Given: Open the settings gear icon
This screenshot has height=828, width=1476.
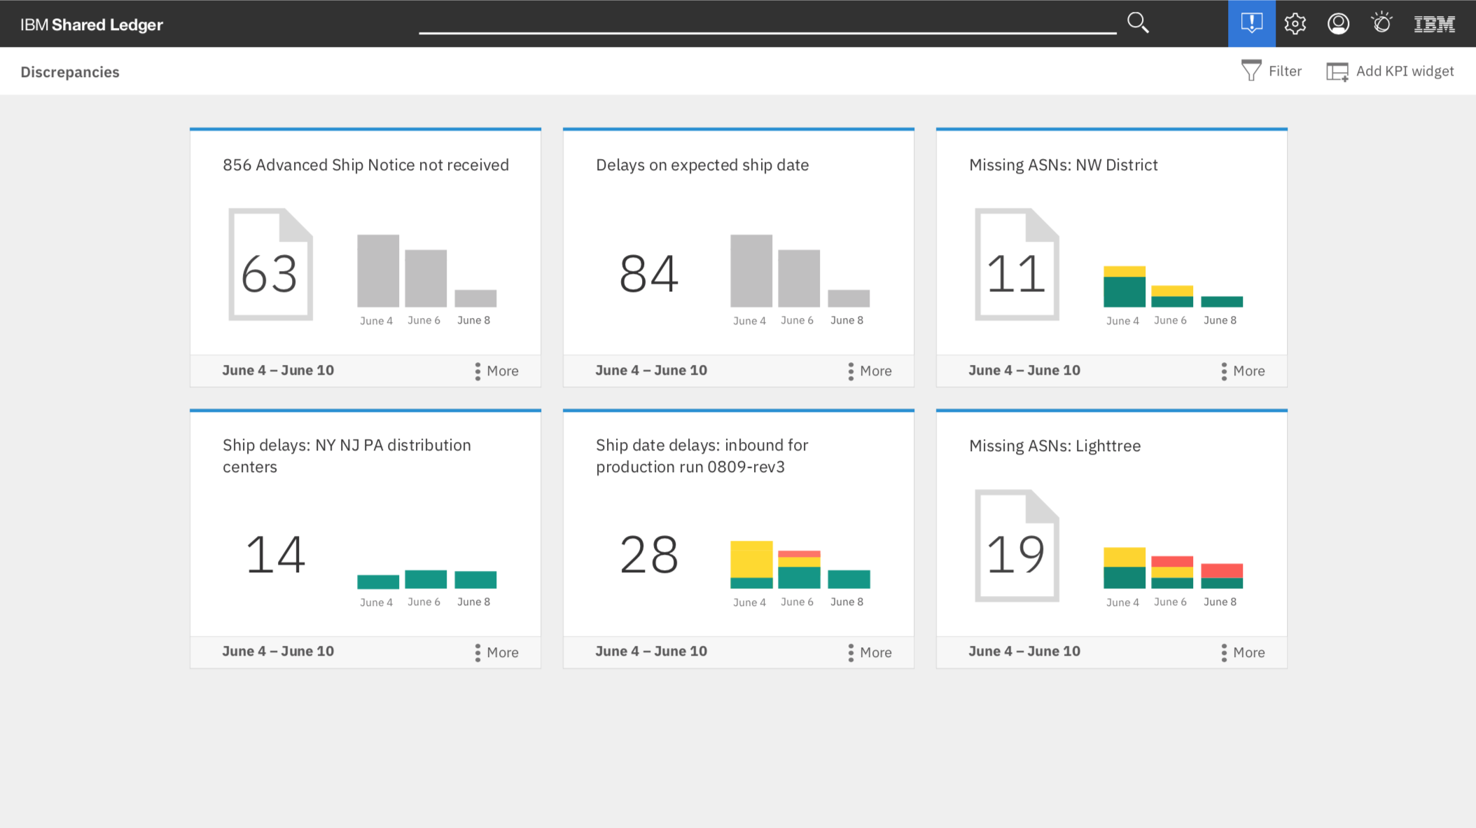Looking at the screenshot, I should pyautogui.click(x=1295, y=24).
